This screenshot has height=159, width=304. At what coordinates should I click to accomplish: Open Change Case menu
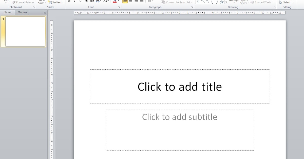click(x=106, y=1)
